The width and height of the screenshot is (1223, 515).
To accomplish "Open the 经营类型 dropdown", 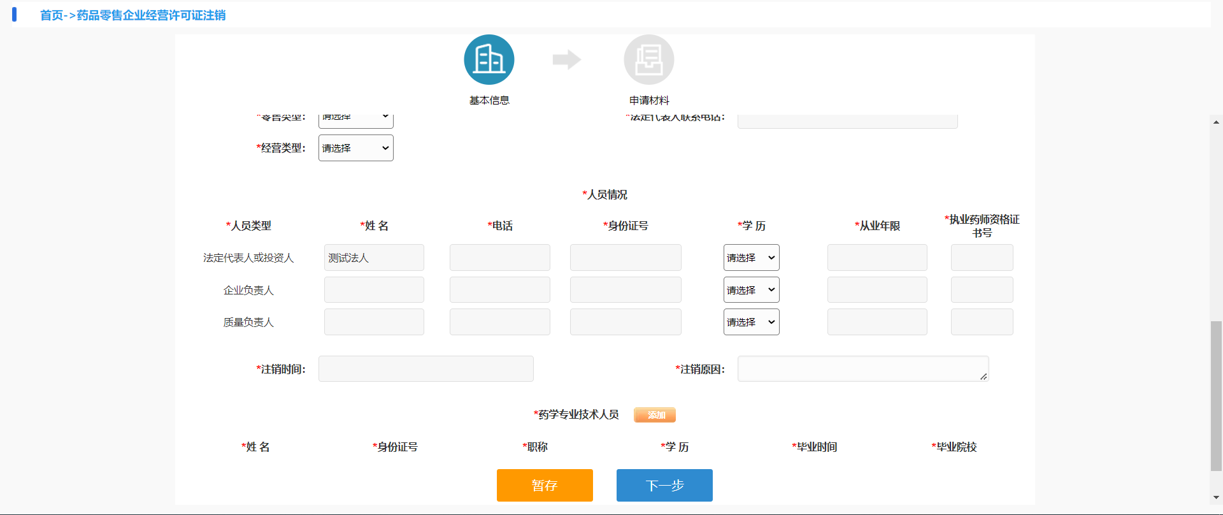I will tap(355, 148).
